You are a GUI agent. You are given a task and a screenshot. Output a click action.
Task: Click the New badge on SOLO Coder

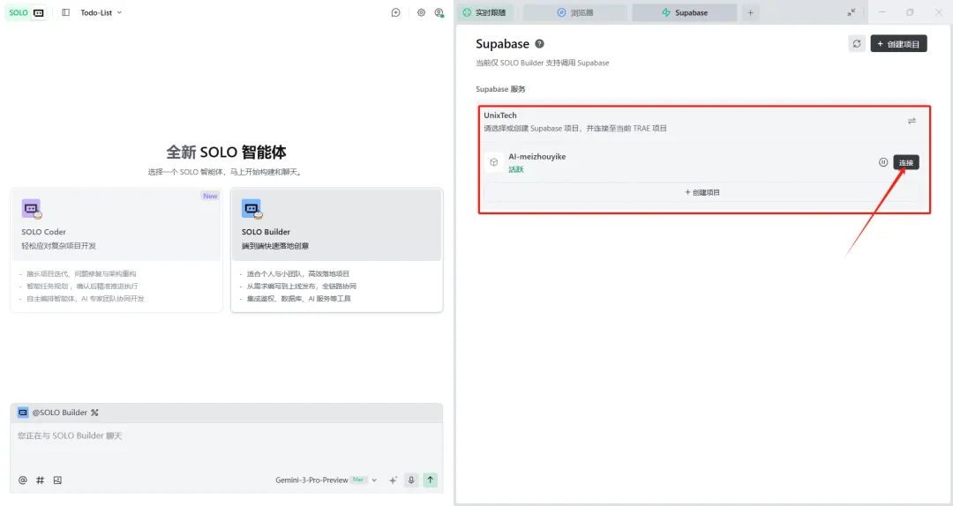(x=210, y=197)
